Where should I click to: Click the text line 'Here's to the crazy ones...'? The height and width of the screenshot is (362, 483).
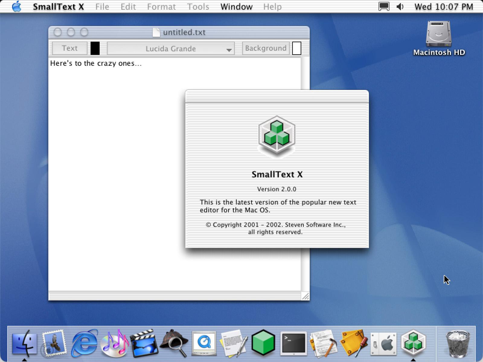pos(96,63)
